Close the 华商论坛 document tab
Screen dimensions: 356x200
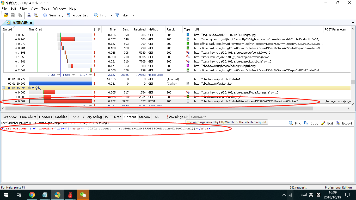click(x=31, y=23)
